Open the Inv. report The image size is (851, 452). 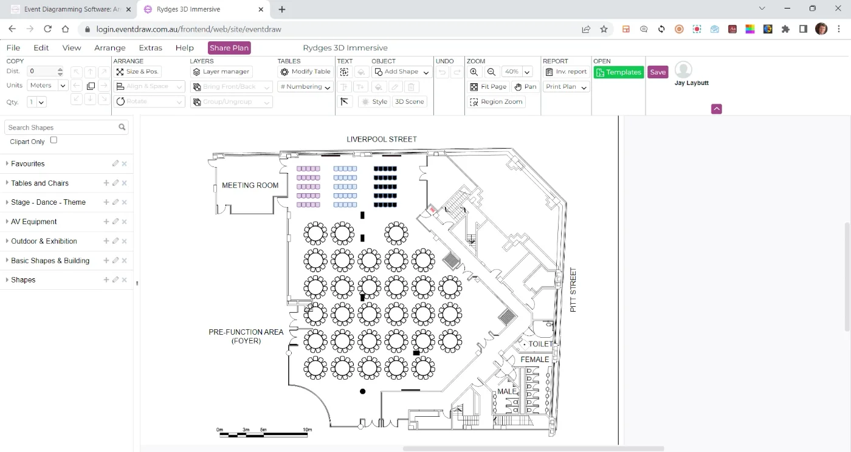point(566,72)
